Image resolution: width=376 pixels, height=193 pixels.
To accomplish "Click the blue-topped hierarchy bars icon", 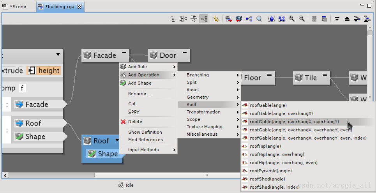I will click(x=325, y=19).
